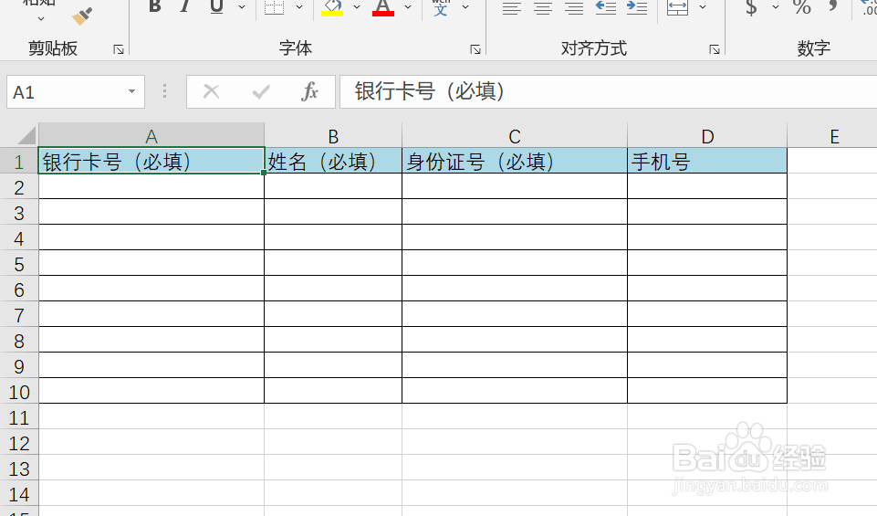Apply accounting currency format
The image size is (877, 516).
pyautogui.click(x=751, y=7)
